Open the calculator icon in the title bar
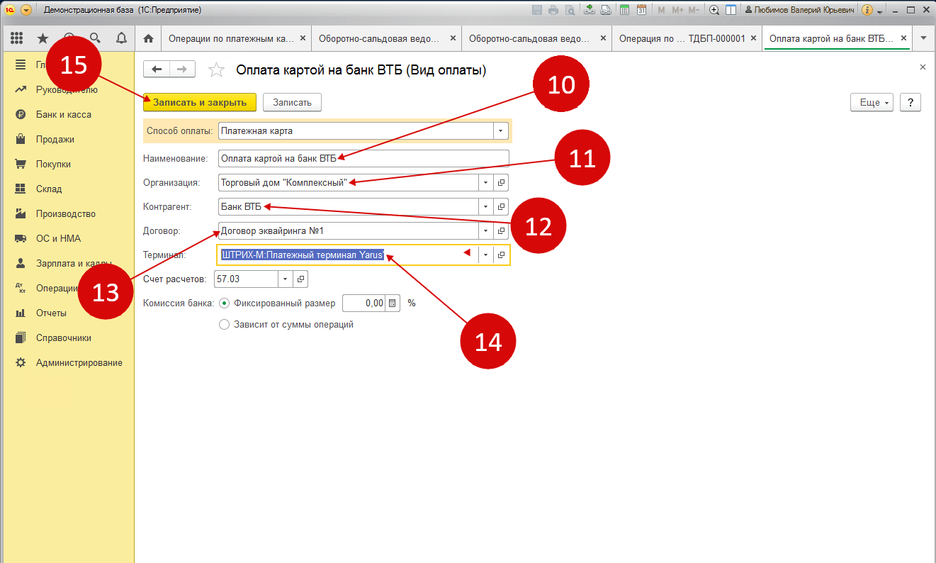Viewport: 936px width, 563px height. [624, 10]
